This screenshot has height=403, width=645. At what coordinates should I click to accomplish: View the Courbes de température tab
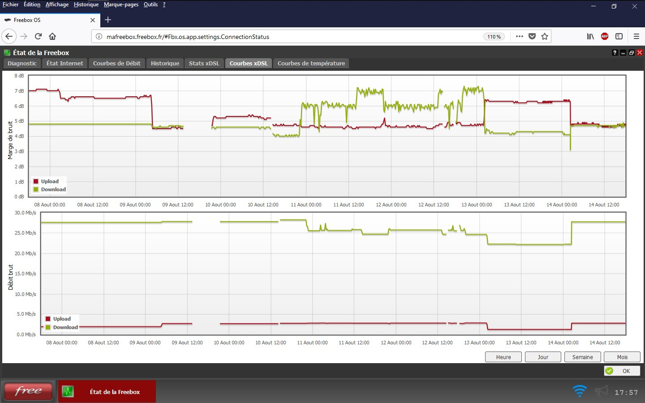(x=311, y=64)
